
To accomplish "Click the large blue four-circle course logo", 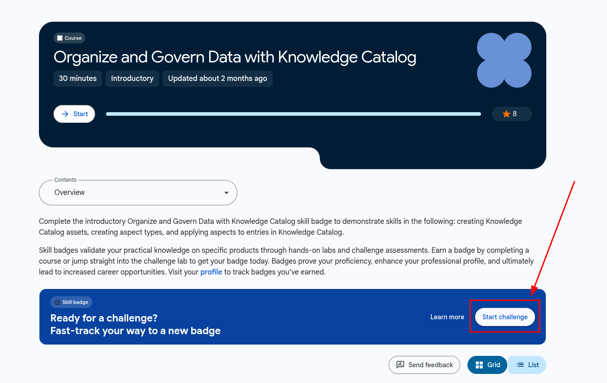I will [x=504, y=60].
